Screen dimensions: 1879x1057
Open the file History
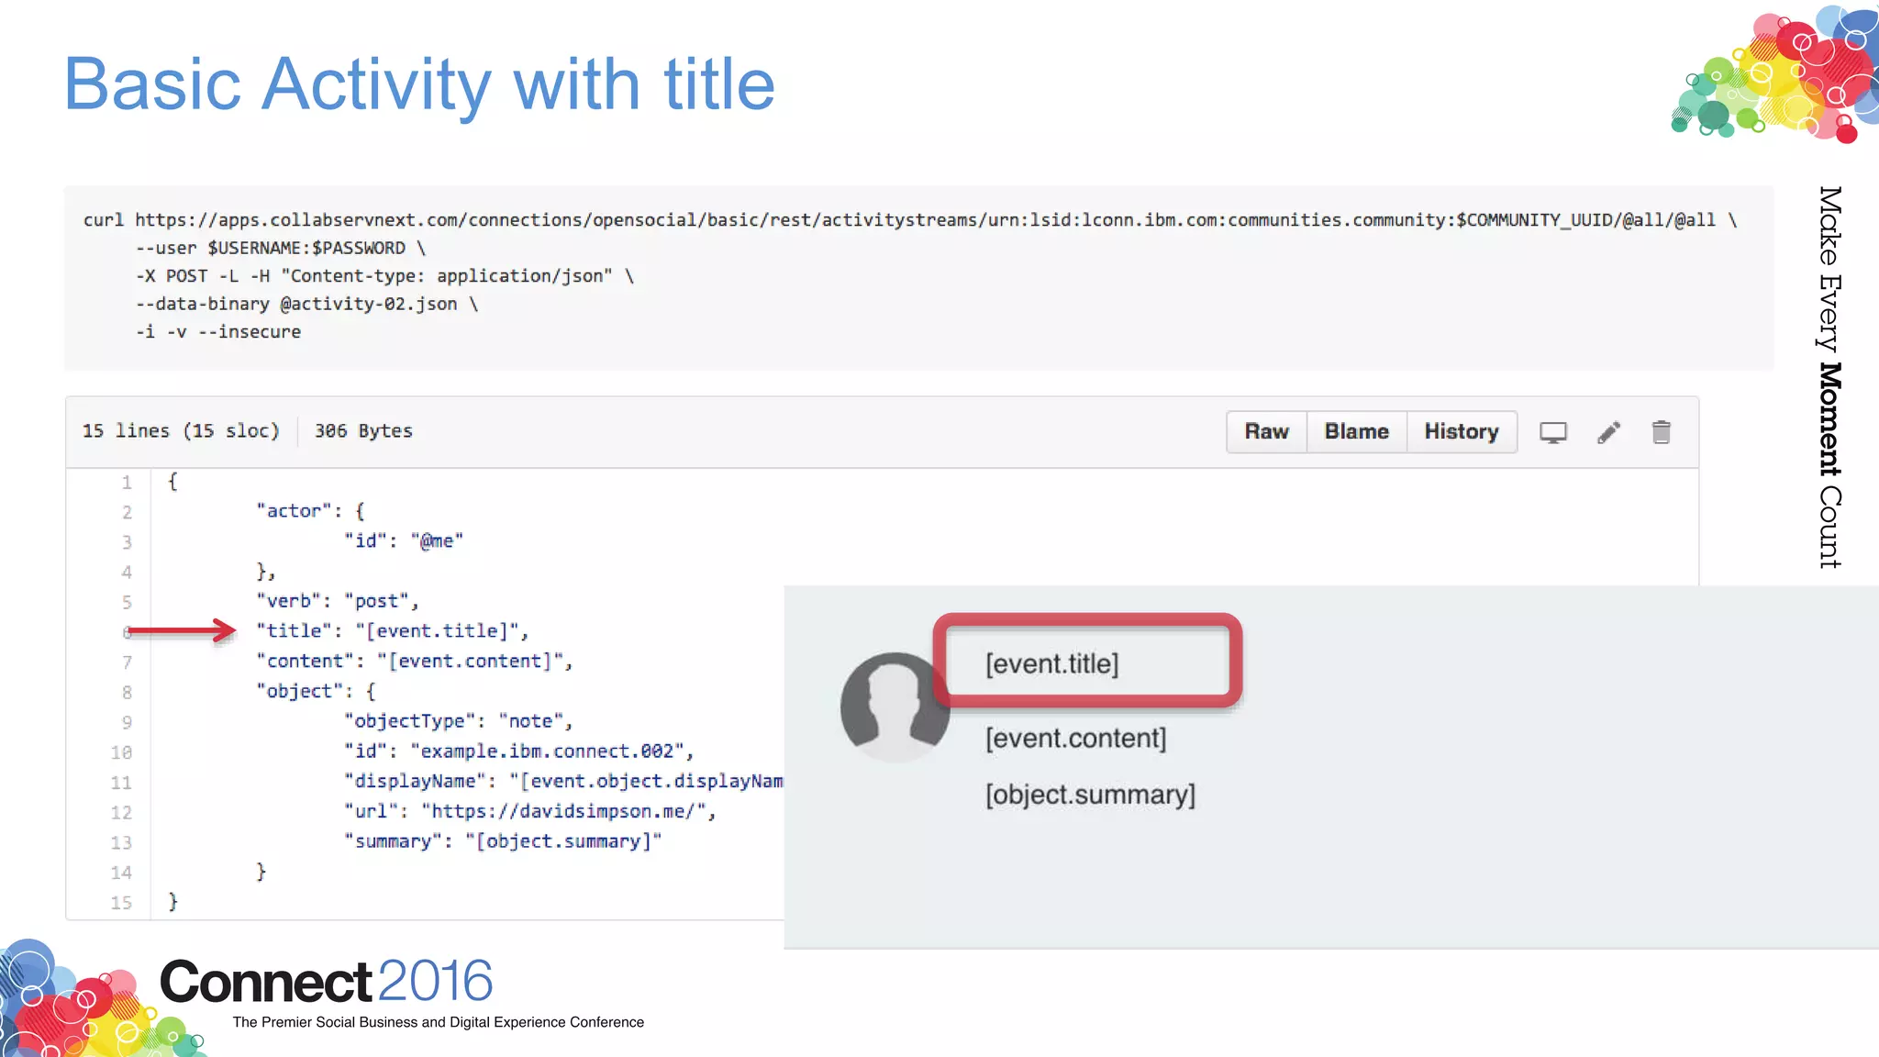pos(1461,432)
